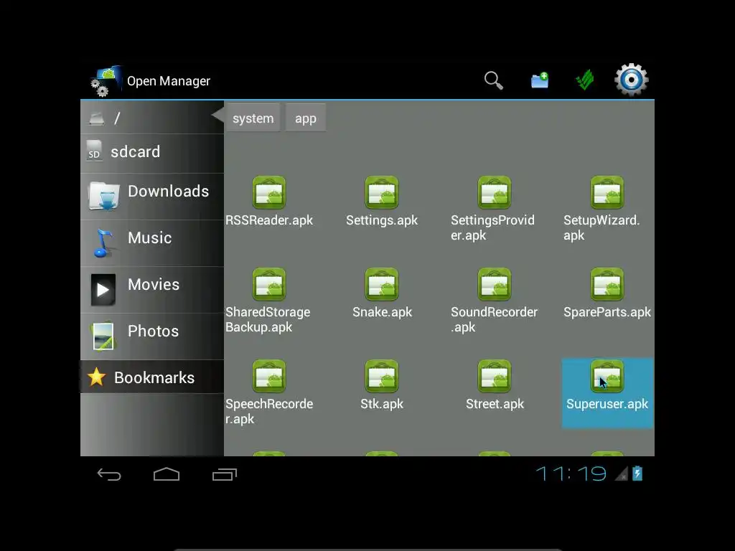735x551 pixels.
Task: Click the Street.apk file name
Action: [495, 404]
